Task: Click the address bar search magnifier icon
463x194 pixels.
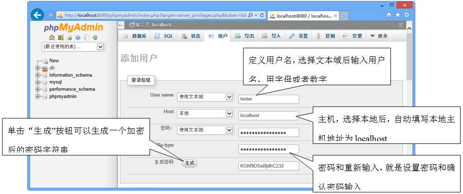Action: tap(250, 15)
